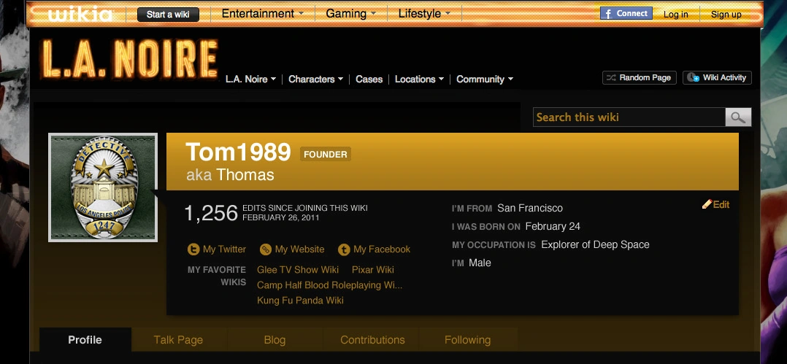Switch to the Talk Page tab
The width and height of the screenshot is (787, 364).
(x=178, y=340)
